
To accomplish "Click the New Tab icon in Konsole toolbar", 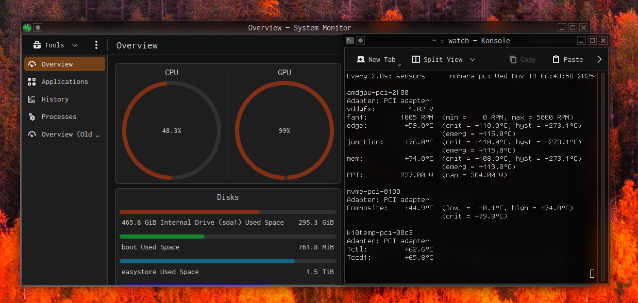I will (x=361, y=60).
